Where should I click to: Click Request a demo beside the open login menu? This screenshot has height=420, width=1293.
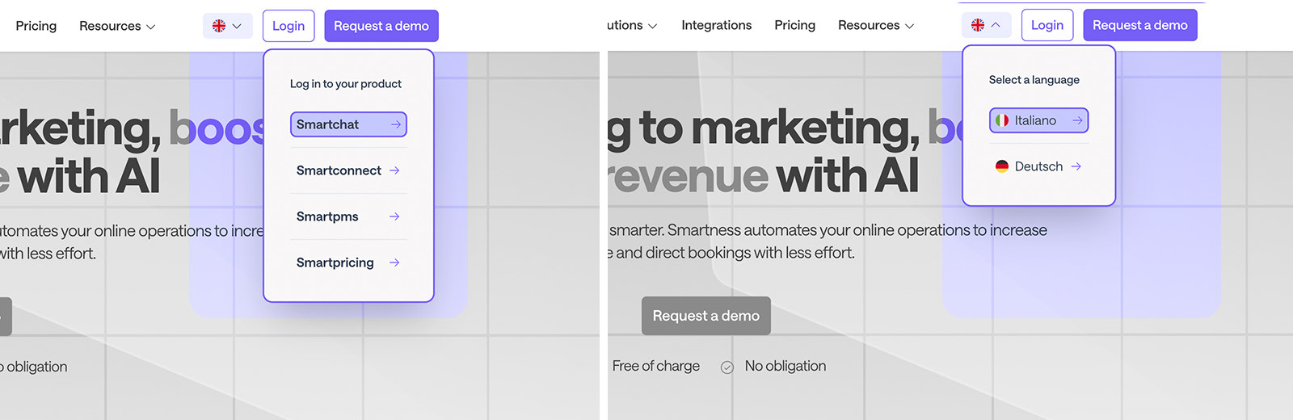click(381, 26)
